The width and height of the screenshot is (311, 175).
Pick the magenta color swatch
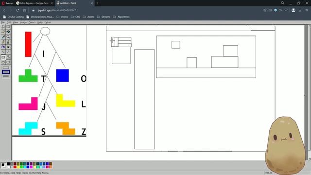(31, 167)
